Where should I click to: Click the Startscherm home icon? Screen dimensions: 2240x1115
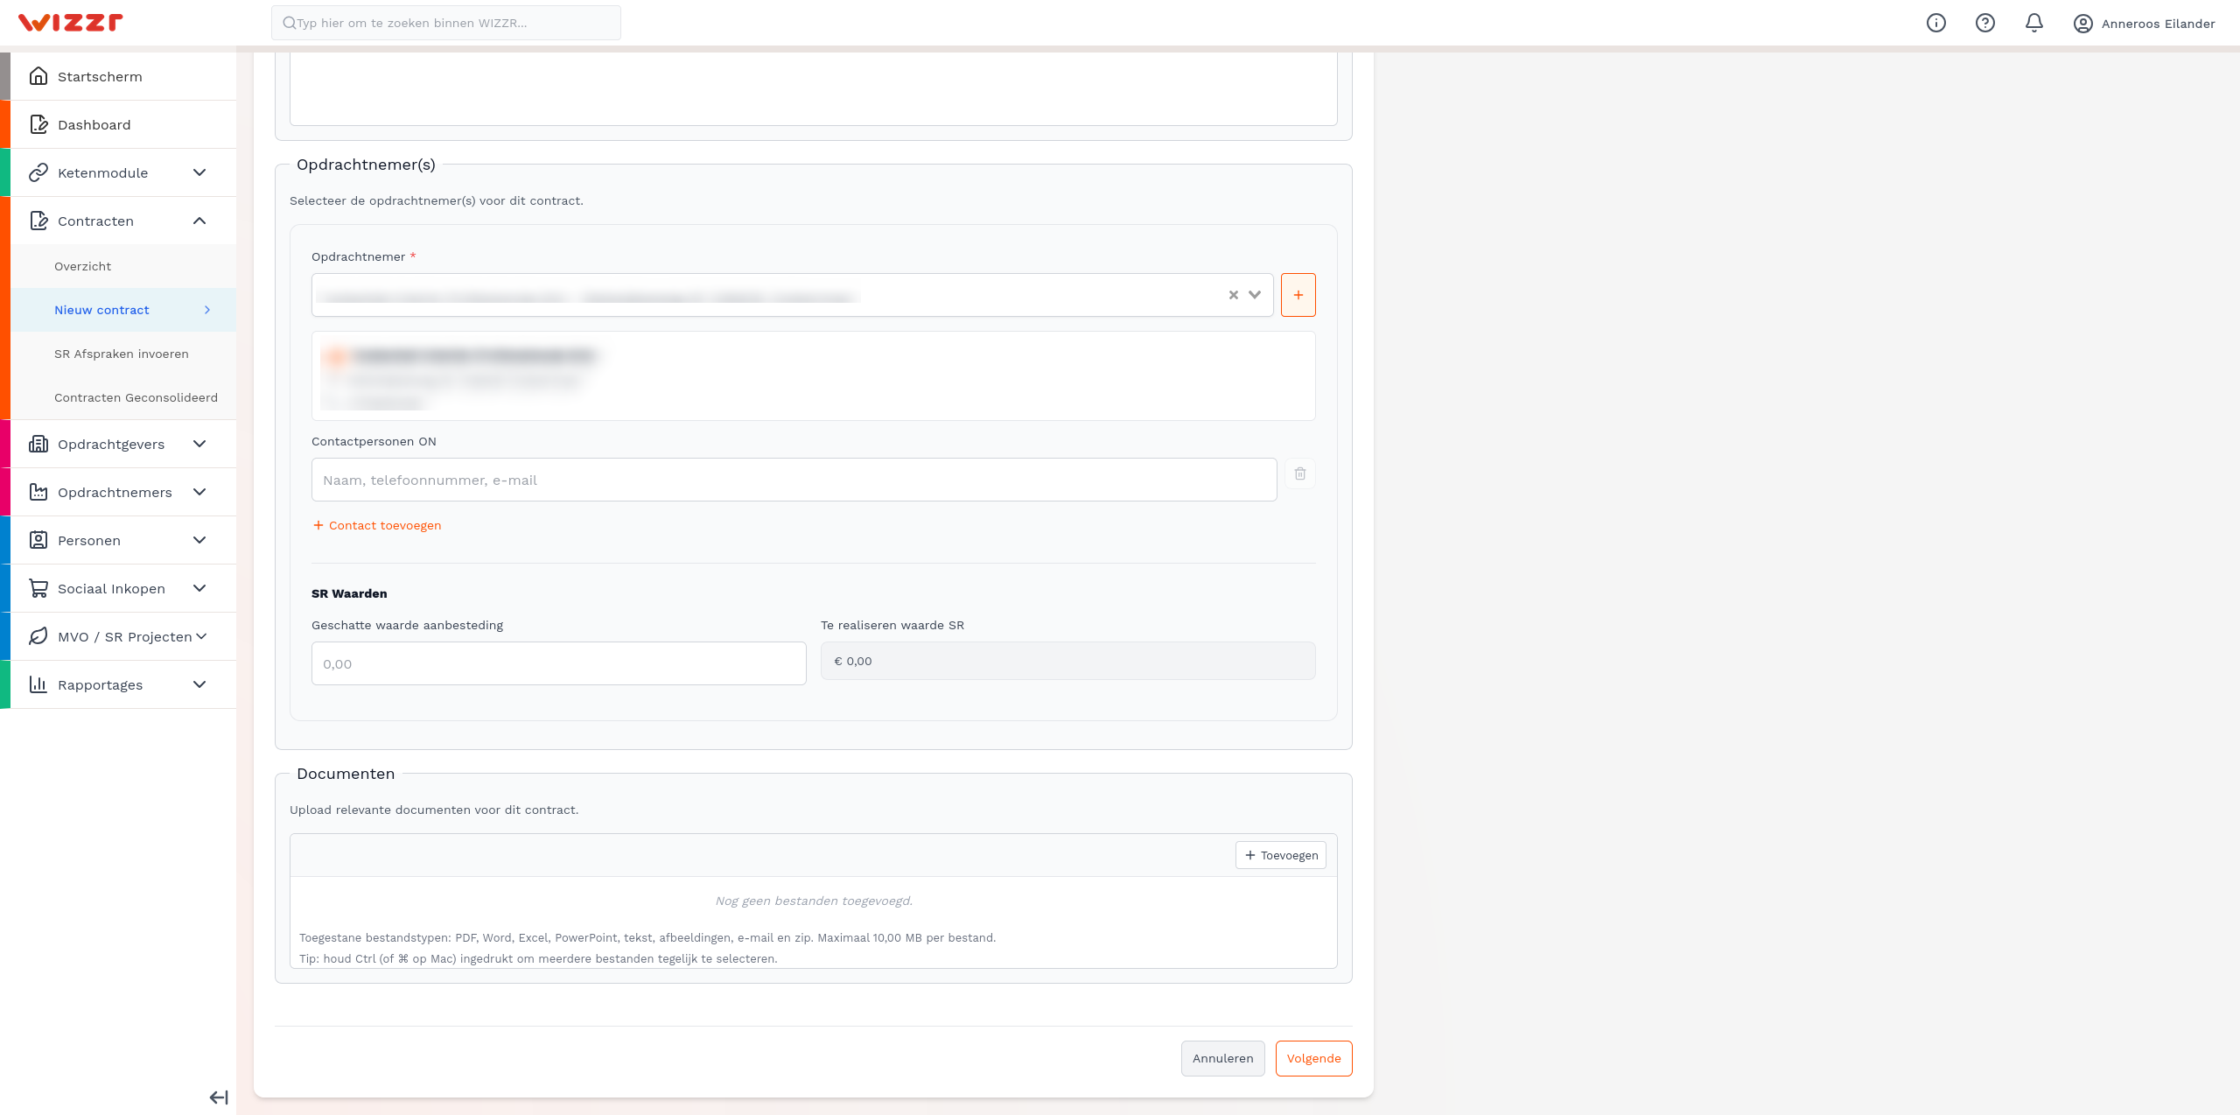(38, 76)
